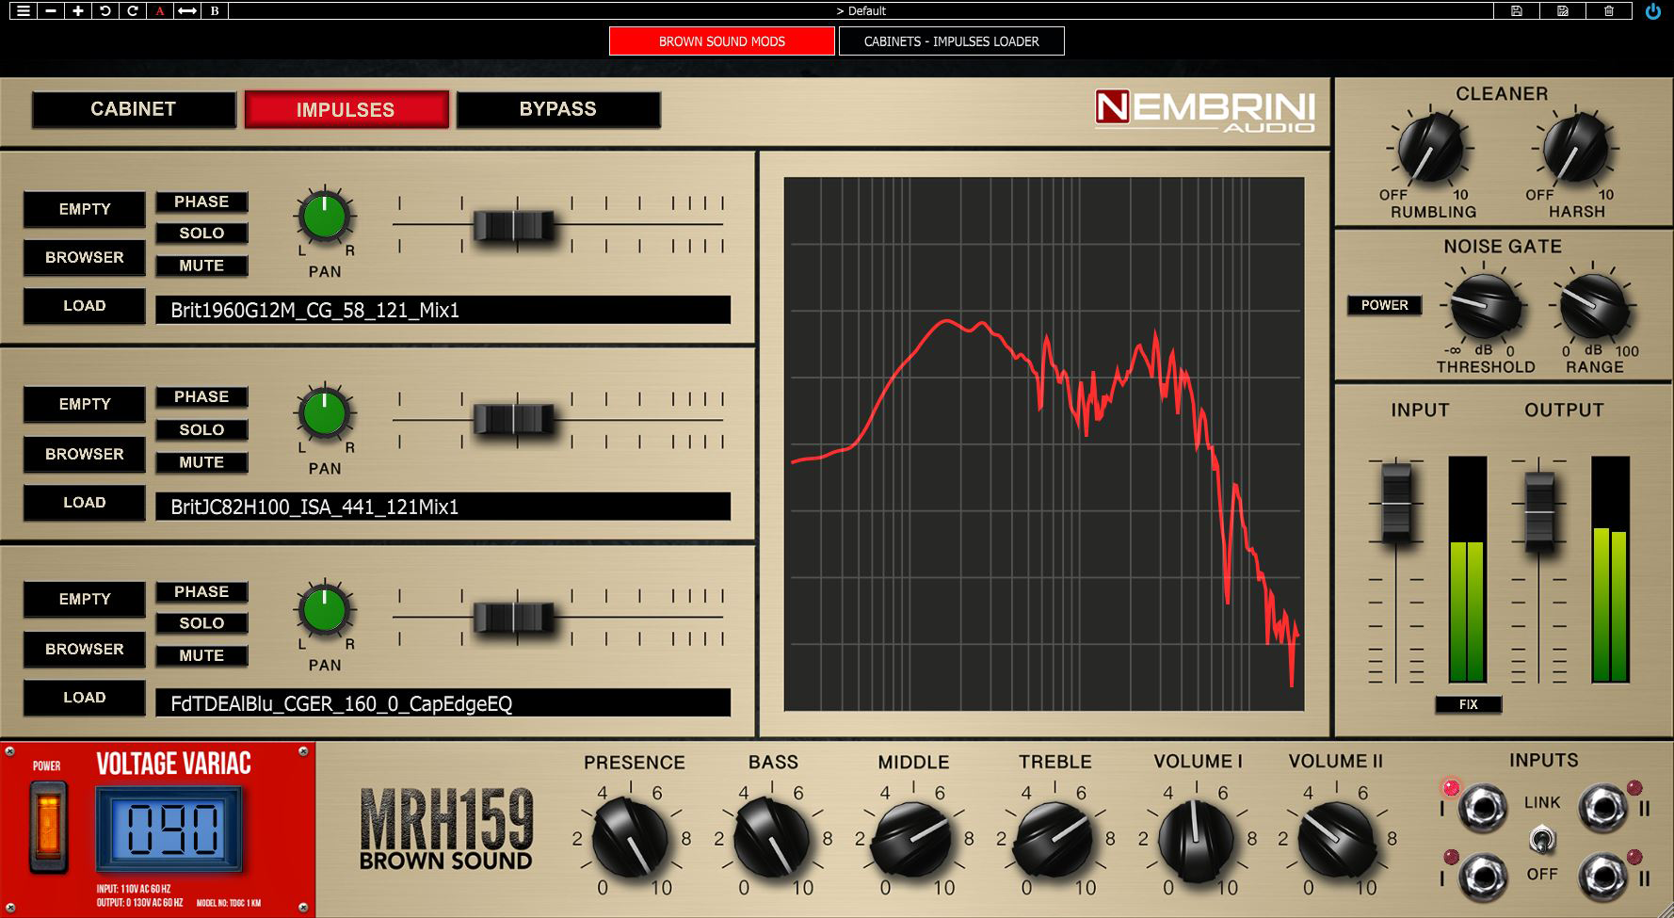Click the PAN knob of BritJC82H100 slot
Viewport: 1674px width, 918px height.
(325, 413)
